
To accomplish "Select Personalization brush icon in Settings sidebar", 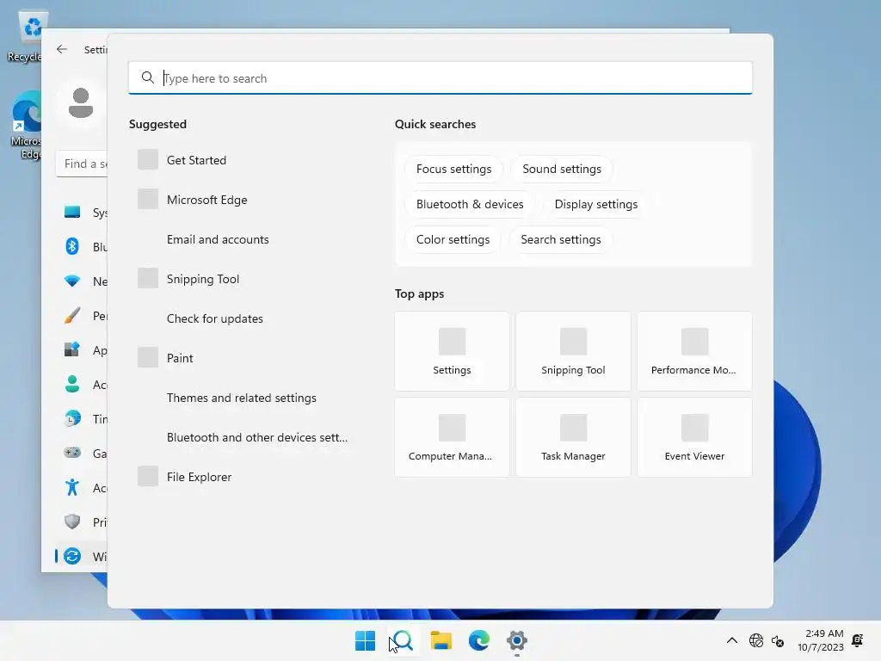I will 72,315.
